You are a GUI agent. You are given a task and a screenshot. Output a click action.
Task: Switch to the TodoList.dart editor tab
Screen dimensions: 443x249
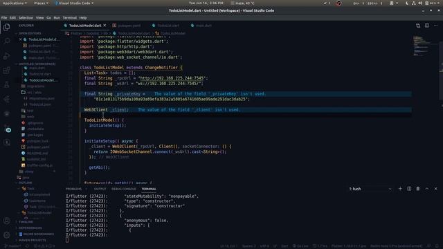[168, 26]
